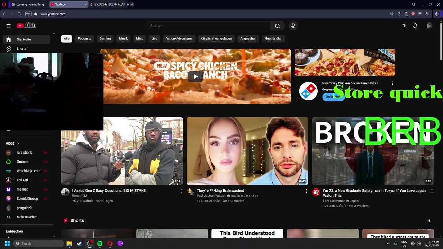Bookmark page with the heart icon

coord(413,14)
